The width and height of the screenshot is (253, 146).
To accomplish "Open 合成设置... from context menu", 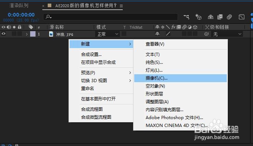I will coord(101,55).
